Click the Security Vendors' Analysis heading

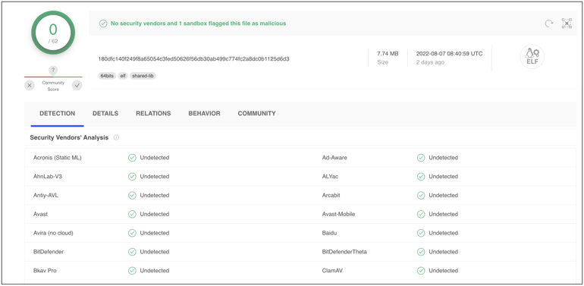69,138
